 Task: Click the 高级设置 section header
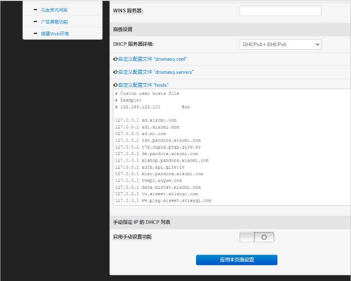[x=123, y=30]
